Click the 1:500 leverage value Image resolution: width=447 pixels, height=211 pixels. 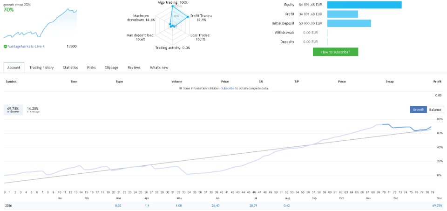pos(72,47)
